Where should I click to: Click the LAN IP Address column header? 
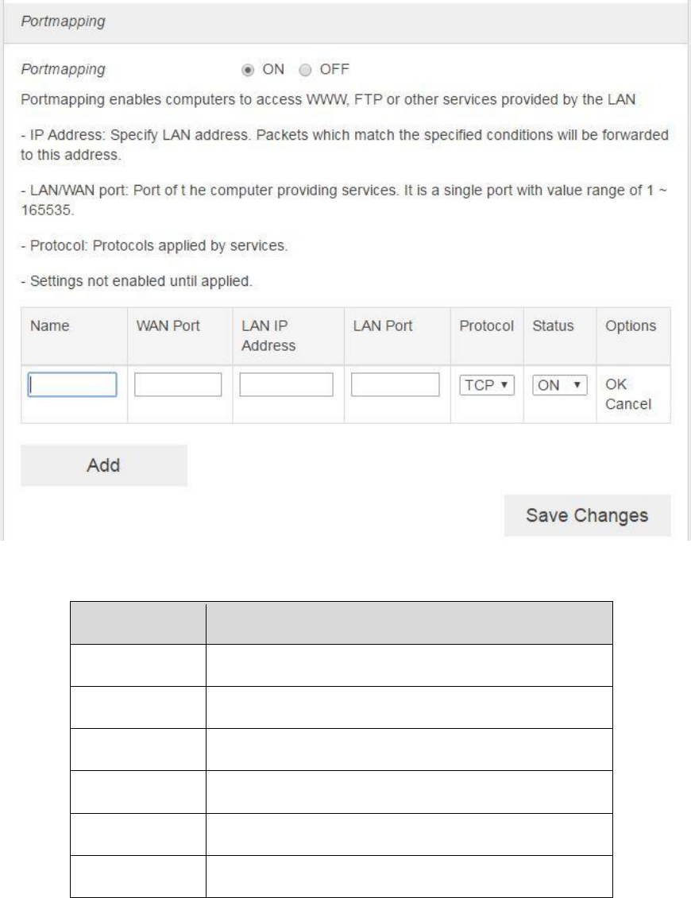[x=268, y=336]
